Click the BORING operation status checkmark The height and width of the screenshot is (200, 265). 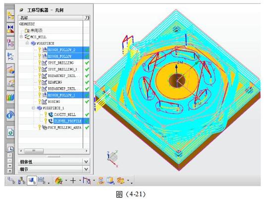pyautogui.click(x=87, y=101)
